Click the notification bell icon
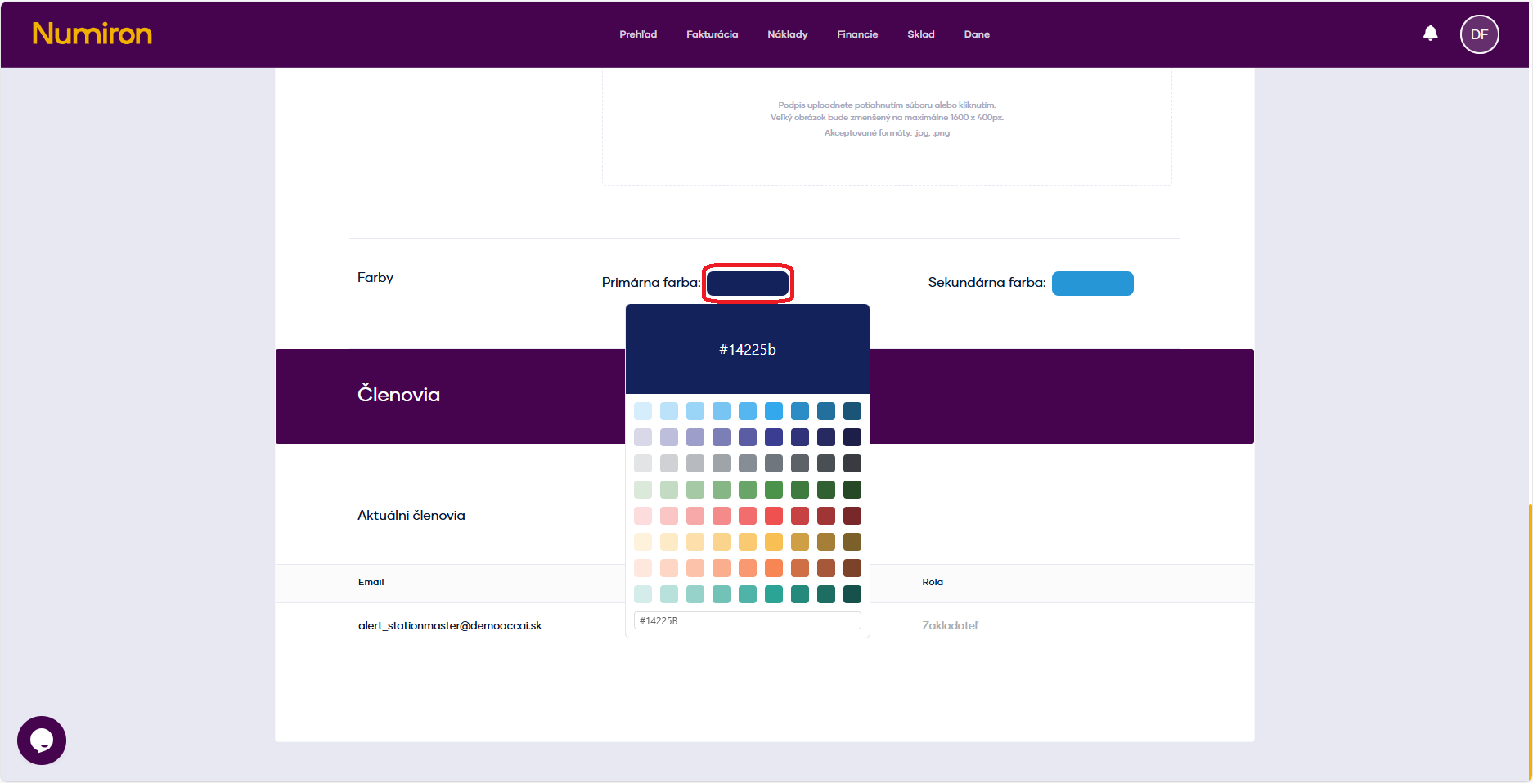 1430,34
